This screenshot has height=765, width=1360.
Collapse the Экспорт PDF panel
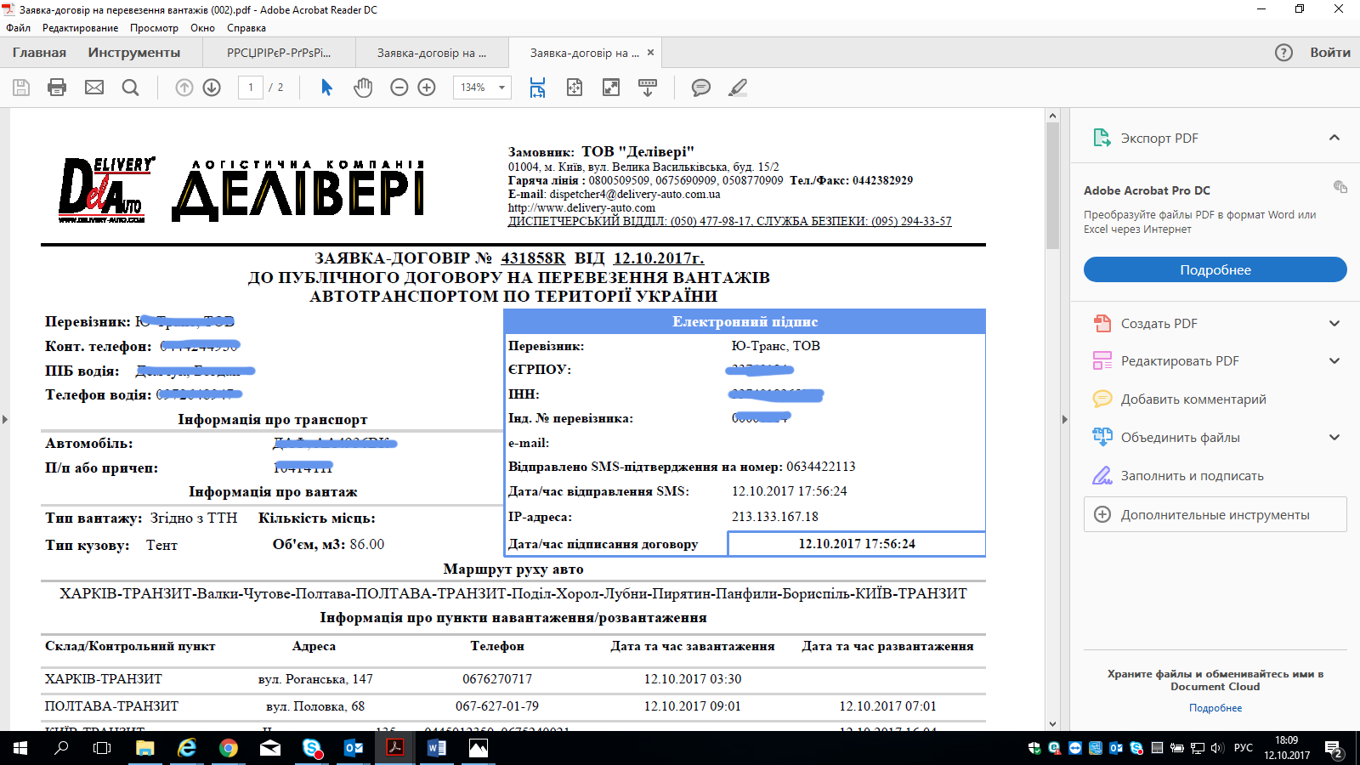(1334, 138)
